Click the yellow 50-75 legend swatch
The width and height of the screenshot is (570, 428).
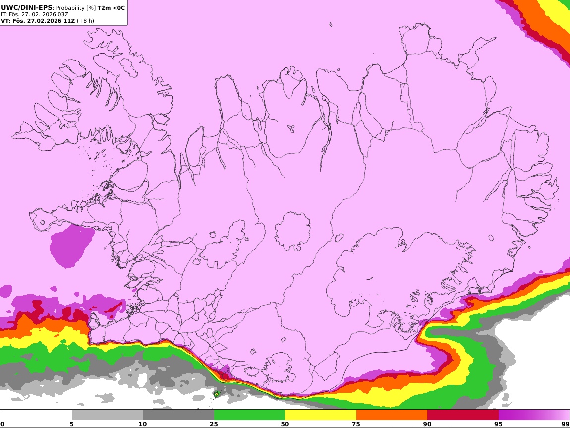pos(321,415)
